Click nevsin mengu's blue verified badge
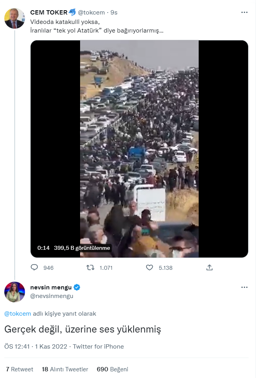The width and height of the screenshot is (256, 378). click(77, 287)
